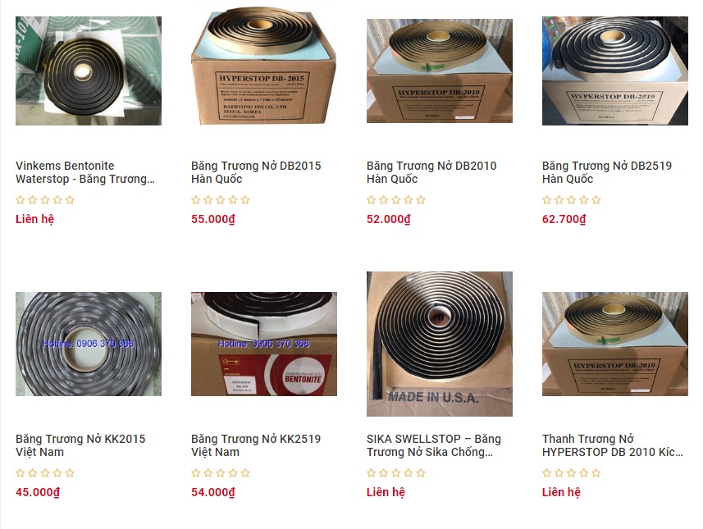
Task: Give DB2519 Hàn Quốc a four-star rating
Action: (x=583, y=200)
